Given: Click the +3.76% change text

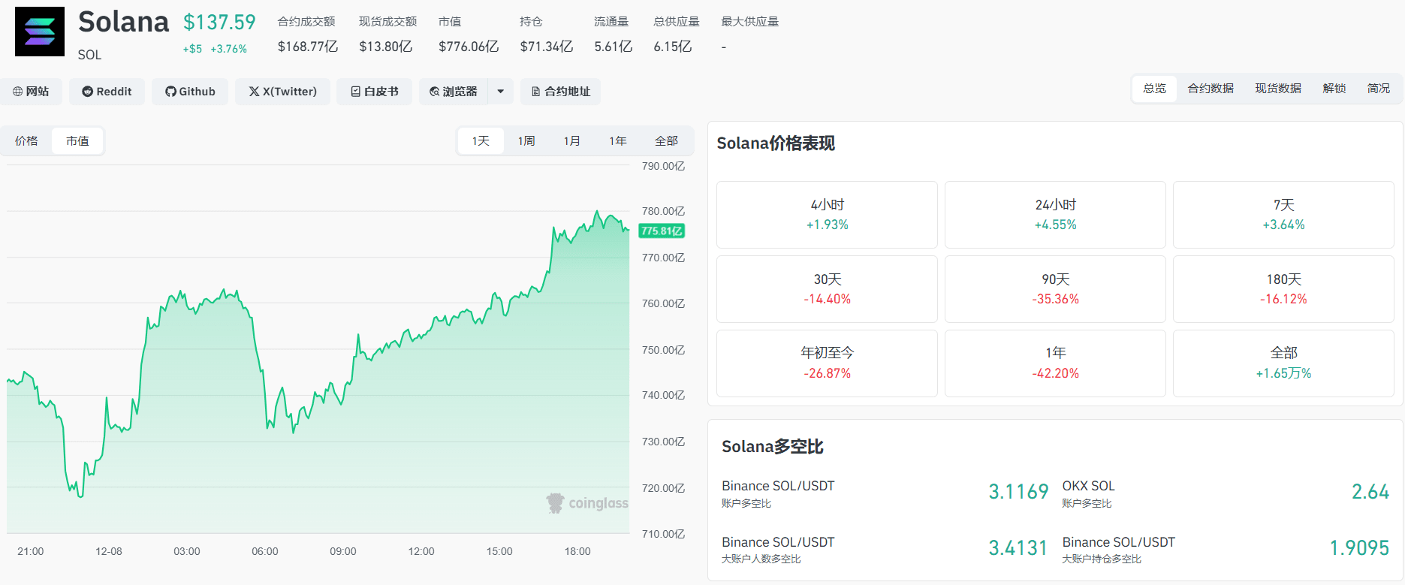Looking at the screenshot, I should (x=228, y=49).
